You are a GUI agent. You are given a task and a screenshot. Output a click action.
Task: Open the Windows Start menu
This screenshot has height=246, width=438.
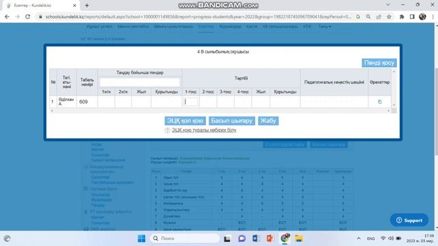142,238
